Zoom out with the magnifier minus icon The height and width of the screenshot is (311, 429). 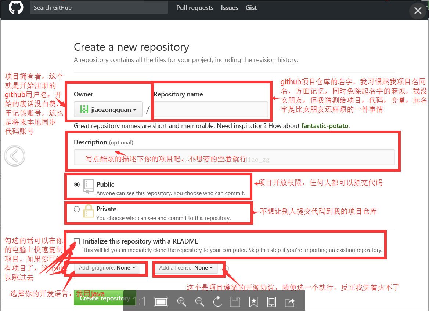[199, 302]
